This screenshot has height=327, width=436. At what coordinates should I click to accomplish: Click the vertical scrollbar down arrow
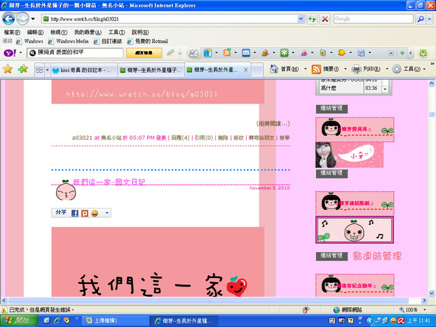click(x=431, y=293)
